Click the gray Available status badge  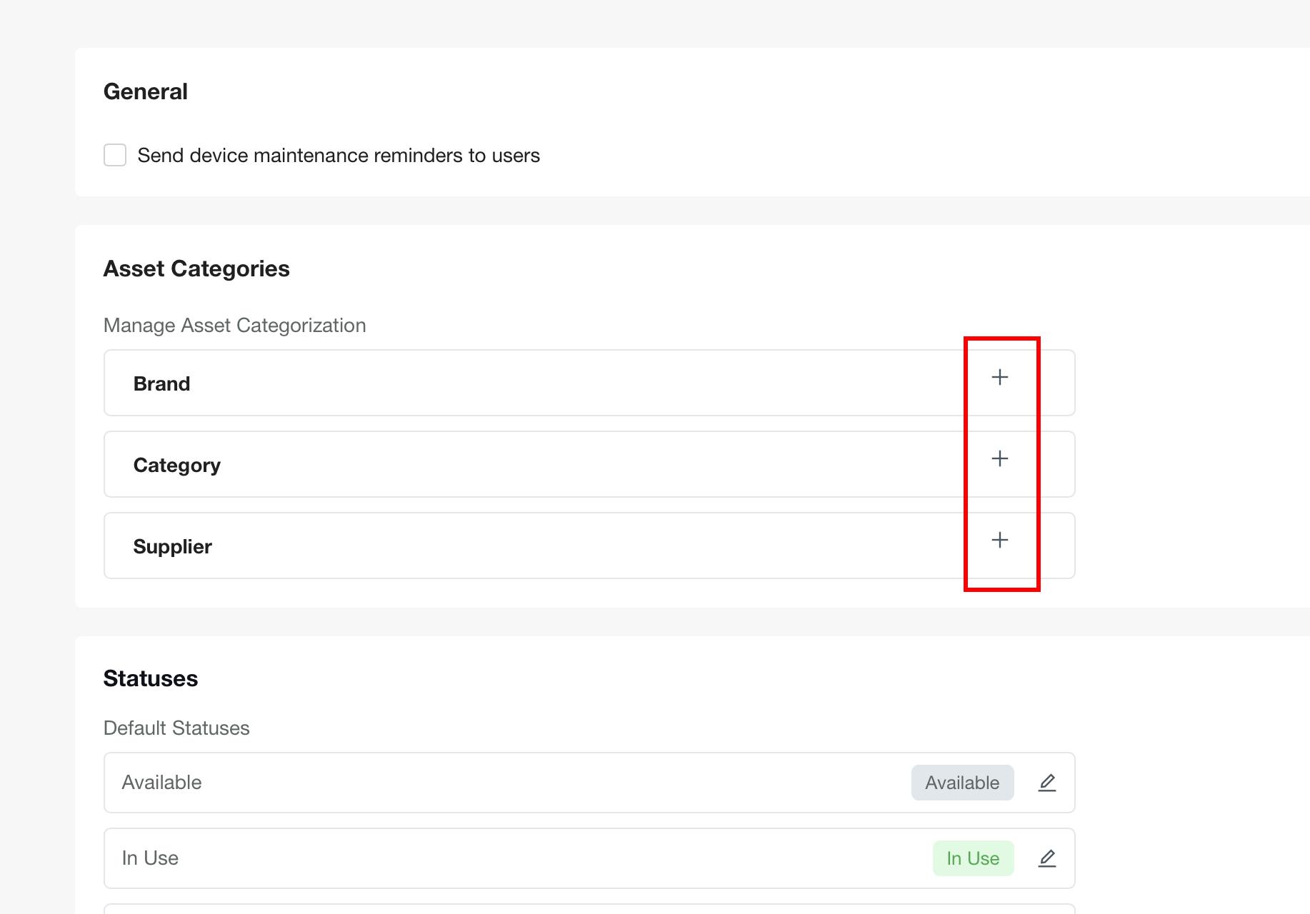click(x=961, y=783)
